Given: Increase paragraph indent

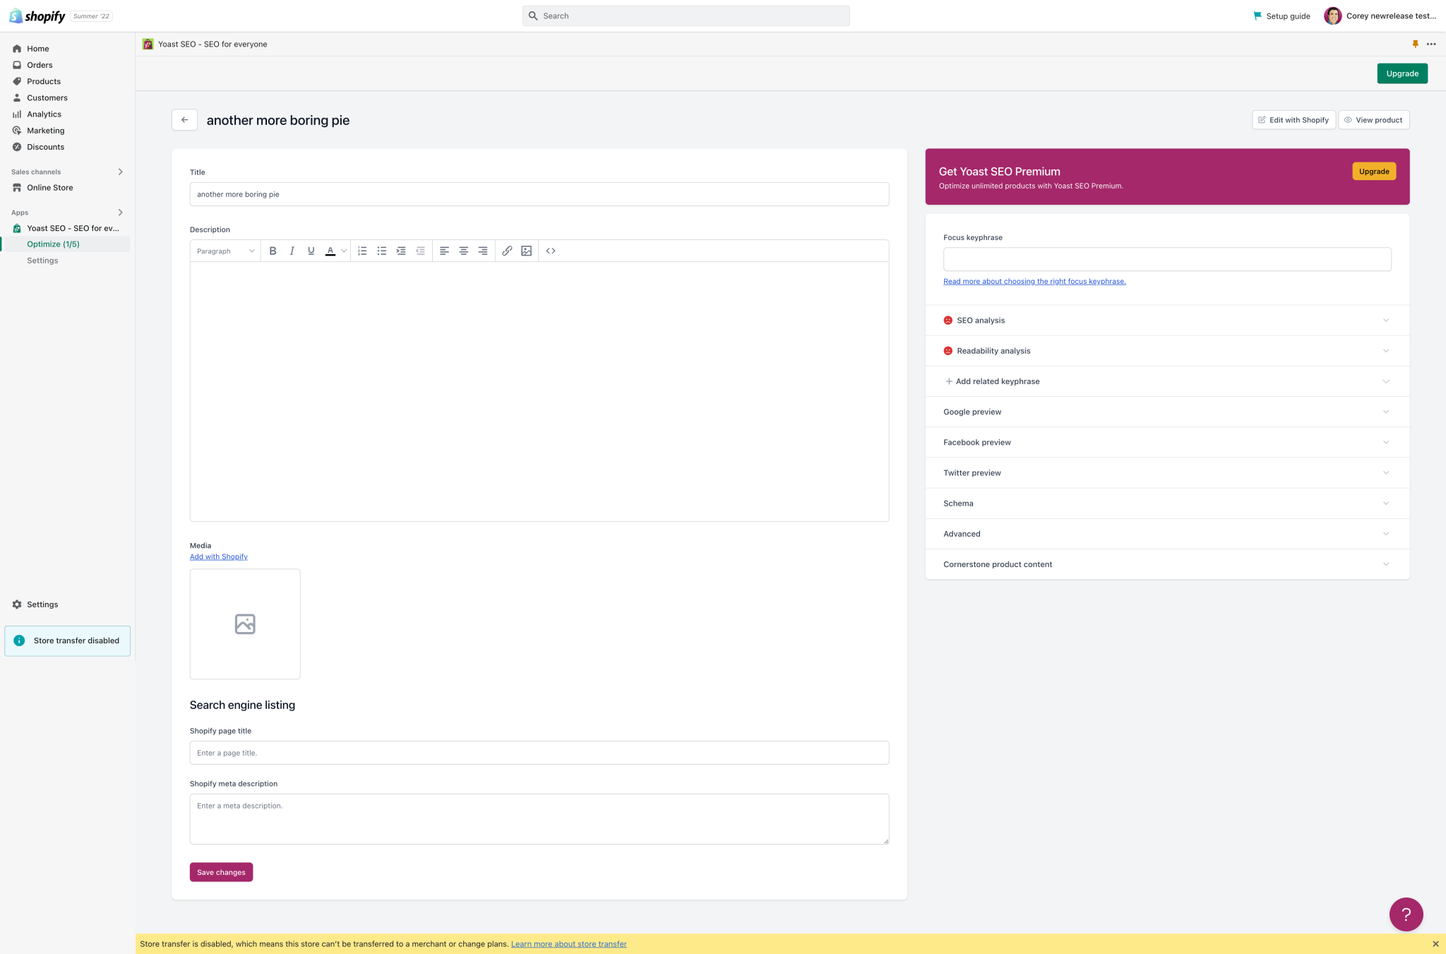Looking at the screenshot, I should (x=401, y=251).
